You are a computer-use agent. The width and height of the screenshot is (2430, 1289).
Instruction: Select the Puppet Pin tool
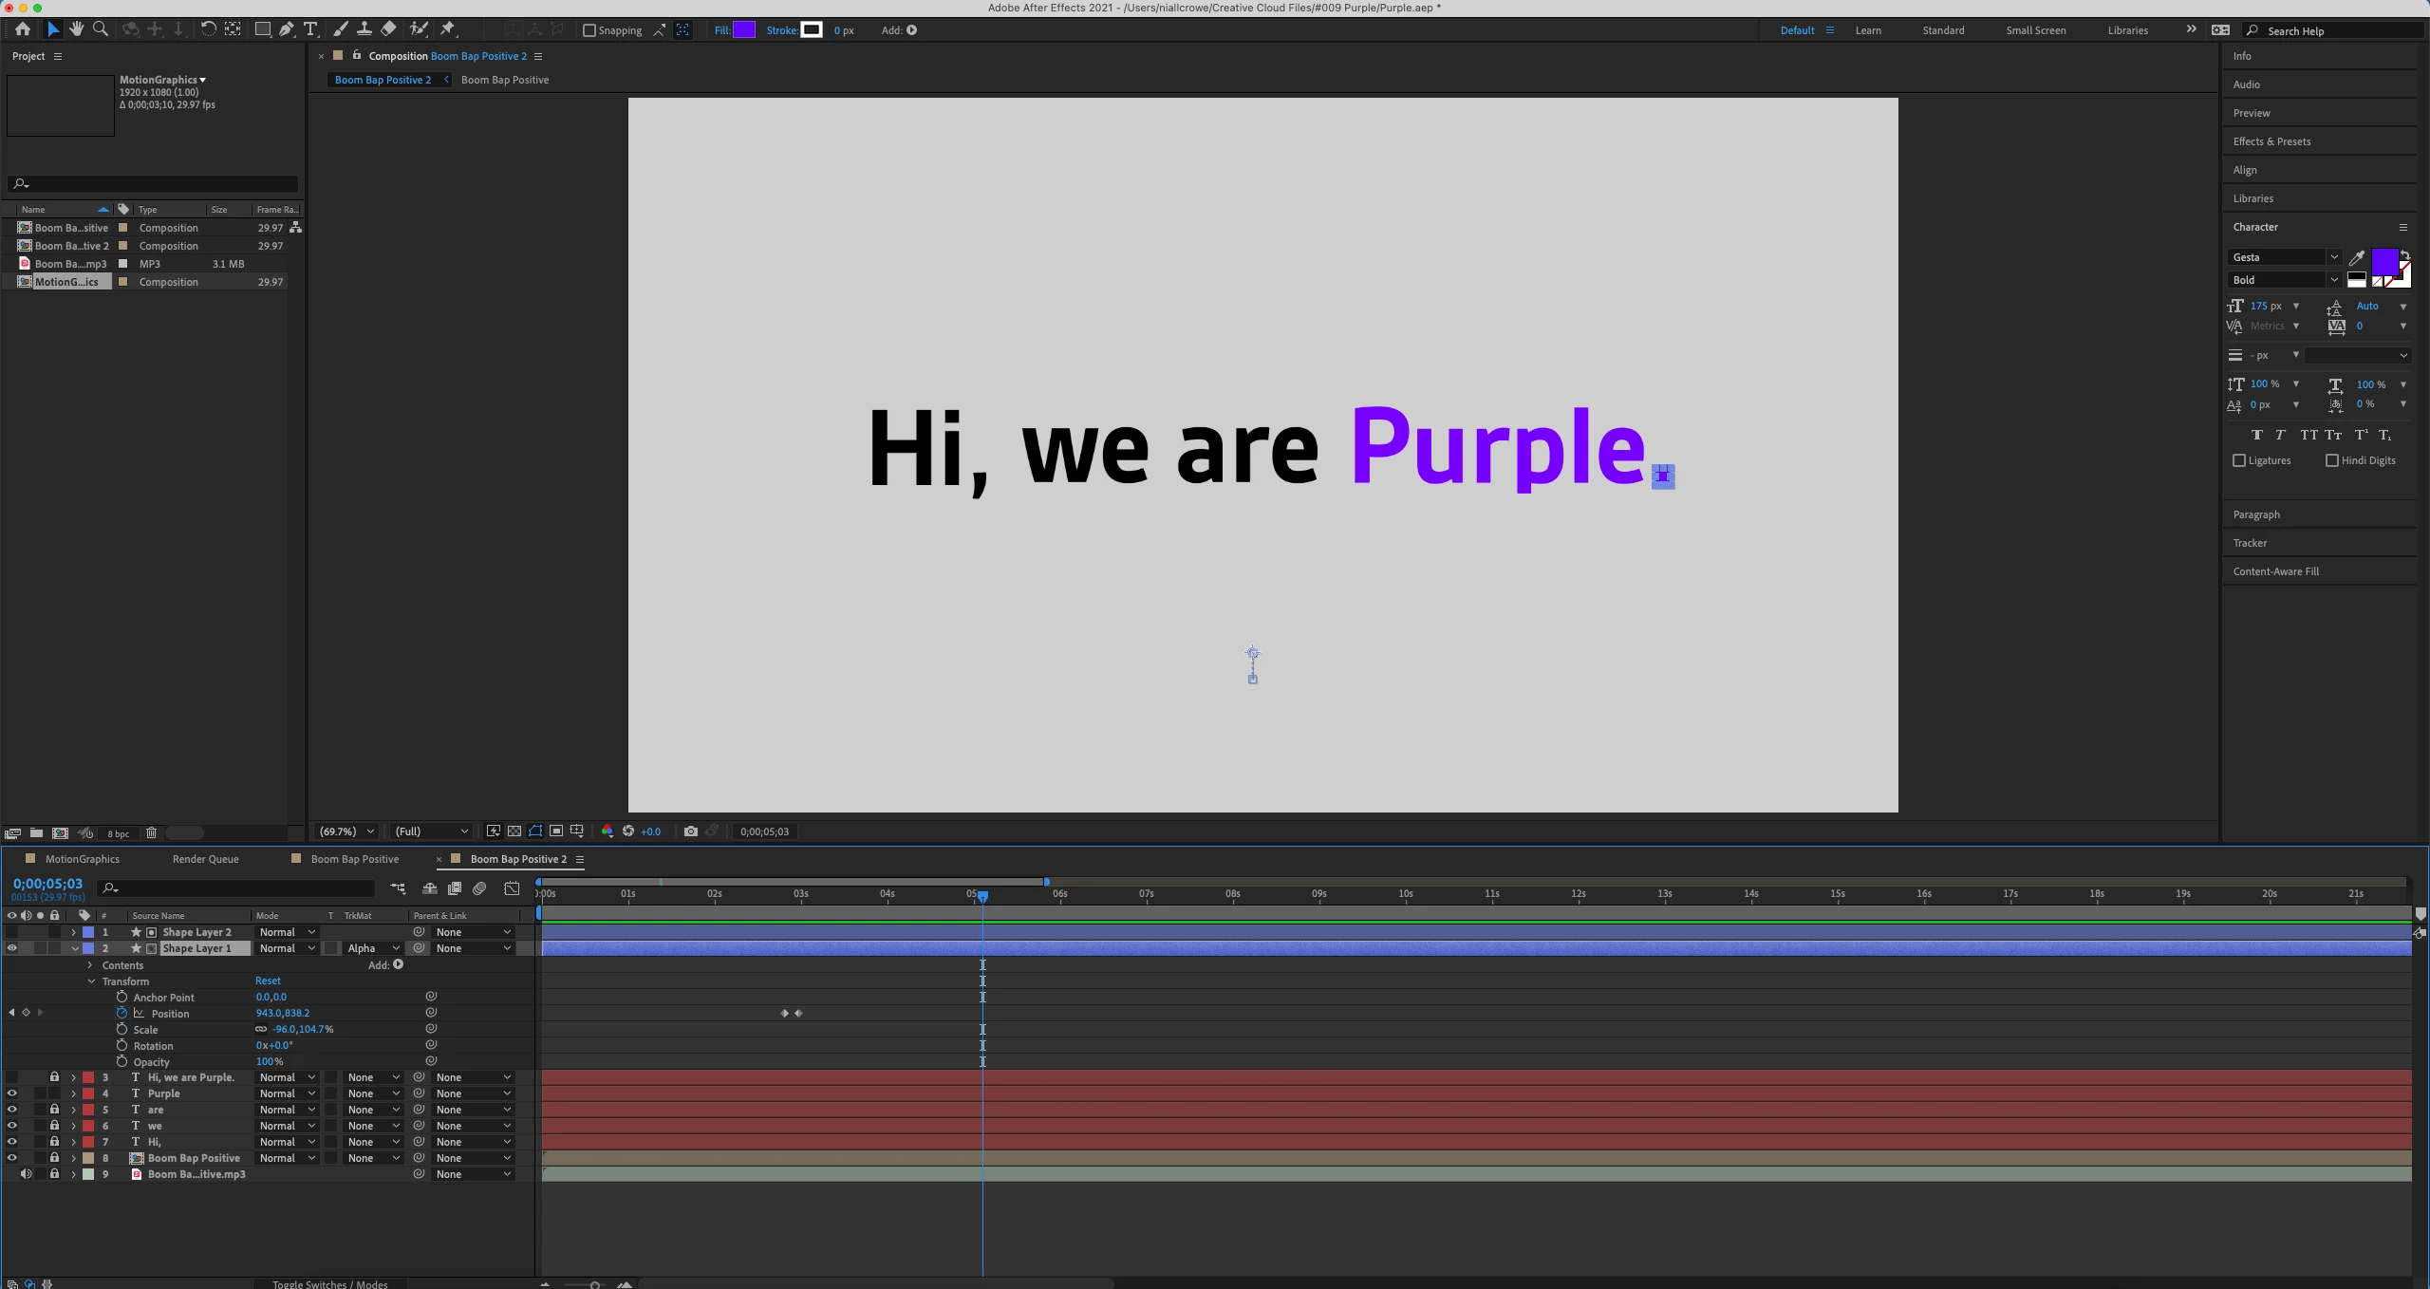pos(447,29)
